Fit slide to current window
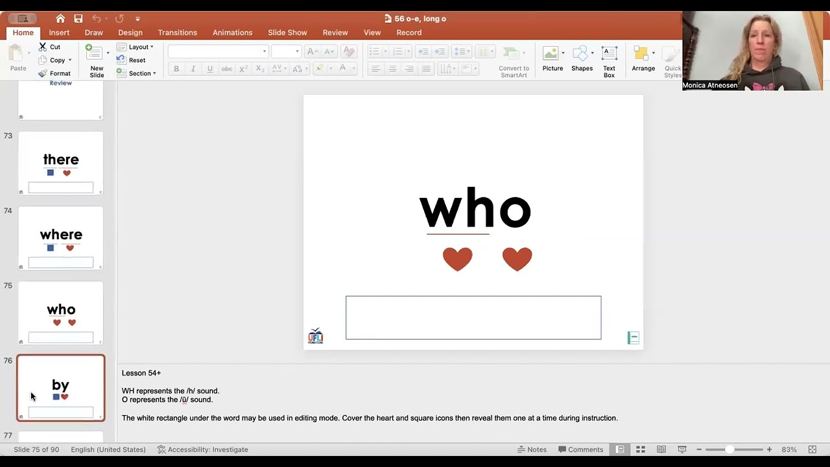 [x=812, y=449]
